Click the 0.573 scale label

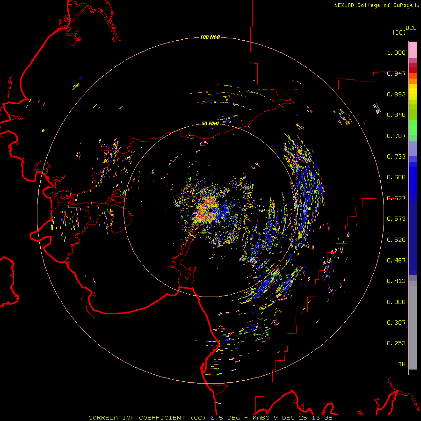tap(396, 219)
